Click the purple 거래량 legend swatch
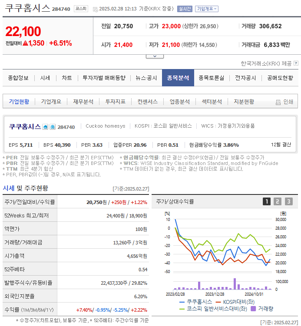The height and width of the screenshot is (326, 301). point(253,309)
